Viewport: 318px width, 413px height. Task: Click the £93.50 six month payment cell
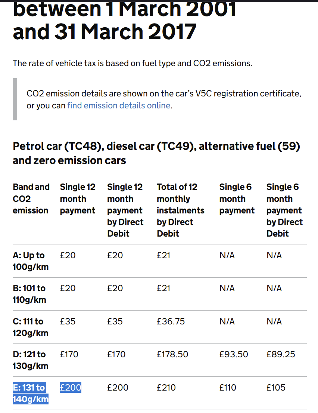point(234,354)
